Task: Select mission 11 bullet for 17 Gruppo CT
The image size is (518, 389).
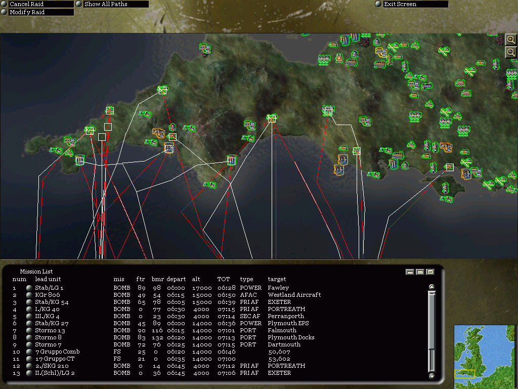Action: [x=29, y=359]
